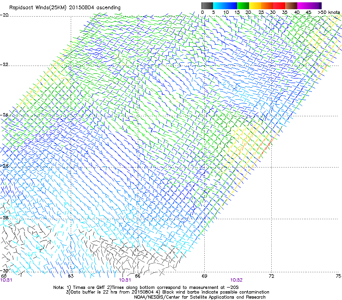Click the purple '10:51' label below longitude 60
The image size is (342, 300).
click(6, 280)
